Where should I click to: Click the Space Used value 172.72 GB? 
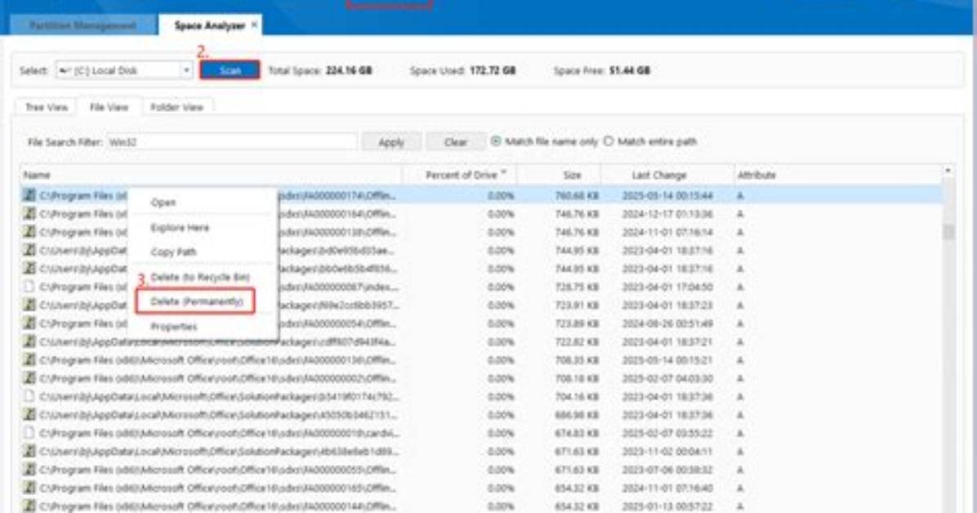pos(493,70)
